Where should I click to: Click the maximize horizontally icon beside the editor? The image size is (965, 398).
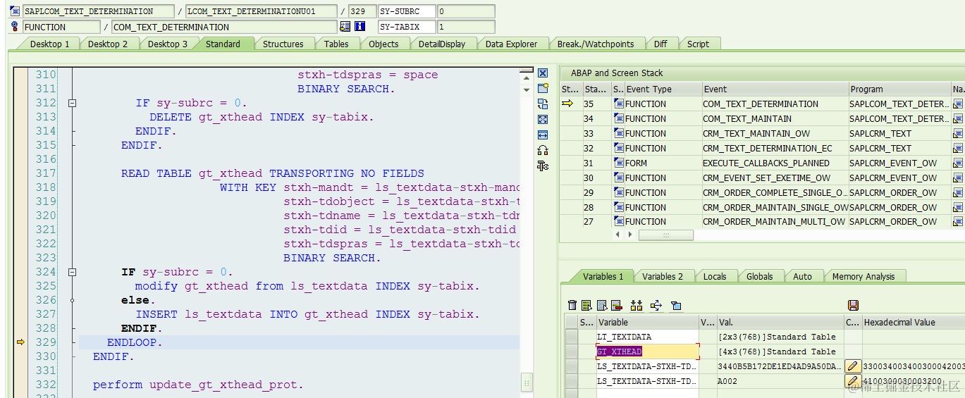543,135
